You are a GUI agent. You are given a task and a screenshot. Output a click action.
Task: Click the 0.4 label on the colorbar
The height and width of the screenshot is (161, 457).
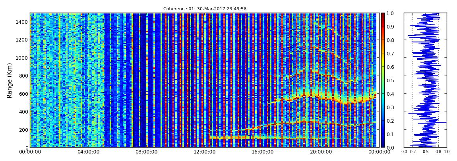point(390,94)
